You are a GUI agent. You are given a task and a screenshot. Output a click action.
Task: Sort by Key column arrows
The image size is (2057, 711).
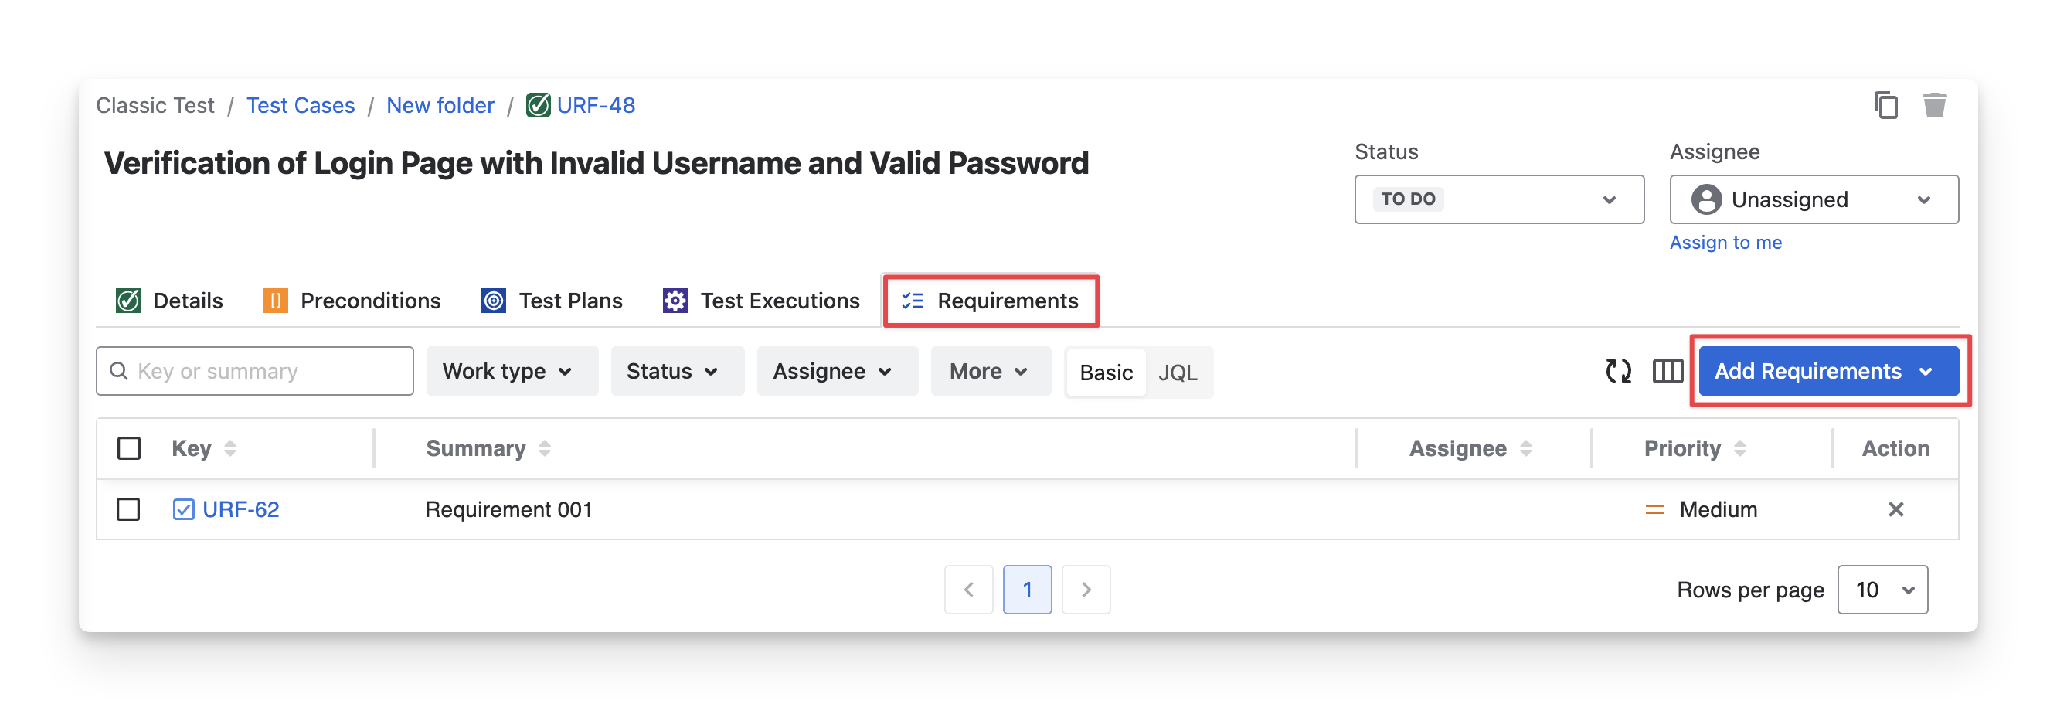pos(230,448)
